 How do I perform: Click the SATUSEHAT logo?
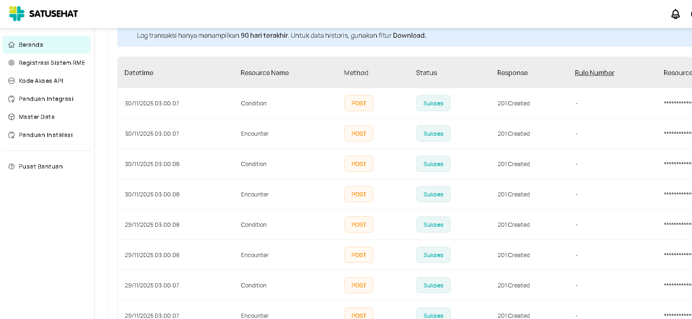coord(44,14)
